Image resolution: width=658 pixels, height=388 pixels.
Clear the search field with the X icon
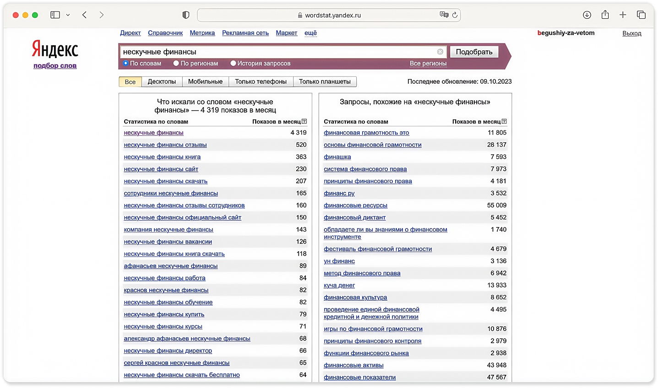pyautogui.click(x=440, y=52)
